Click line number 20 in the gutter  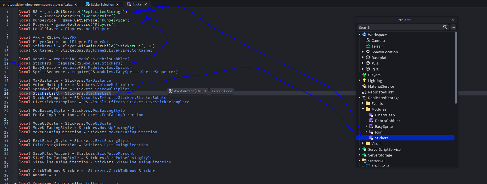[x=6, y=93]
